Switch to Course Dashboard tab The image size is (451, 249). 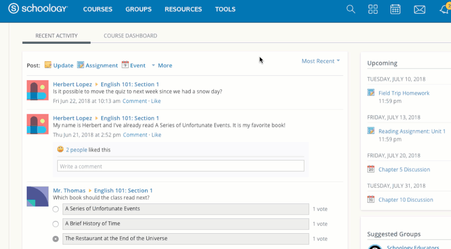coord(130,36)
